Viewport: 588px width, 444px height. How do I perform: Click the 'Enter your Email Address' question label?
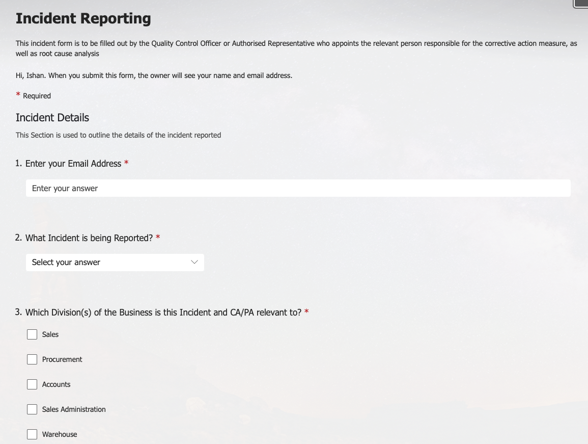[x=73, y=164]
